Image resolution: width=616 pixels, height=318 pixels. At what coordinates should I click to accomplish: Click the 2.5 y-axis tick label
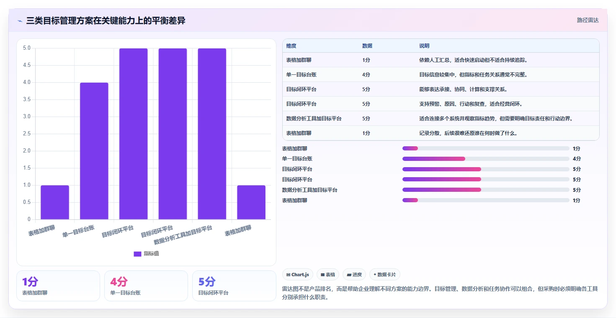(27, 134)
